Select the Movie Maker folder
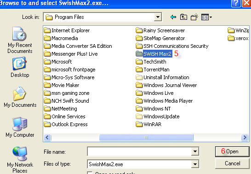 62,85
